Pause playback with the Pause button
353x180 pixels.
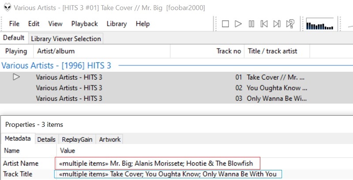point(251,24)
